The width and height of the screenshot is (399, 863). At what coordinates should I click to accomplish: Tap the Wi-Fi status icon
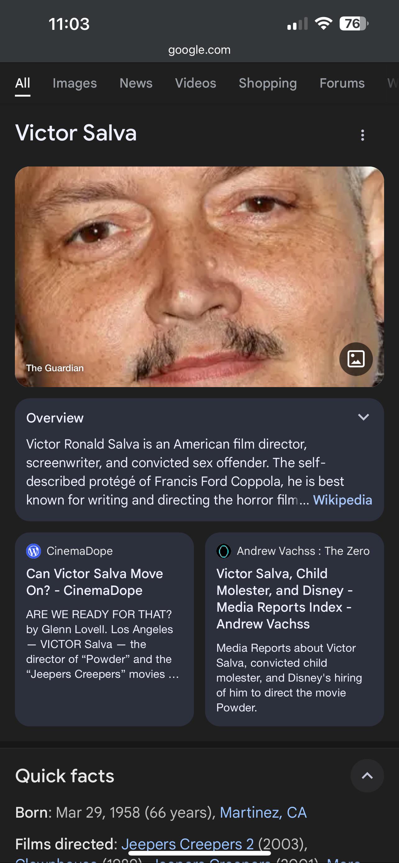tap(323, 24)
